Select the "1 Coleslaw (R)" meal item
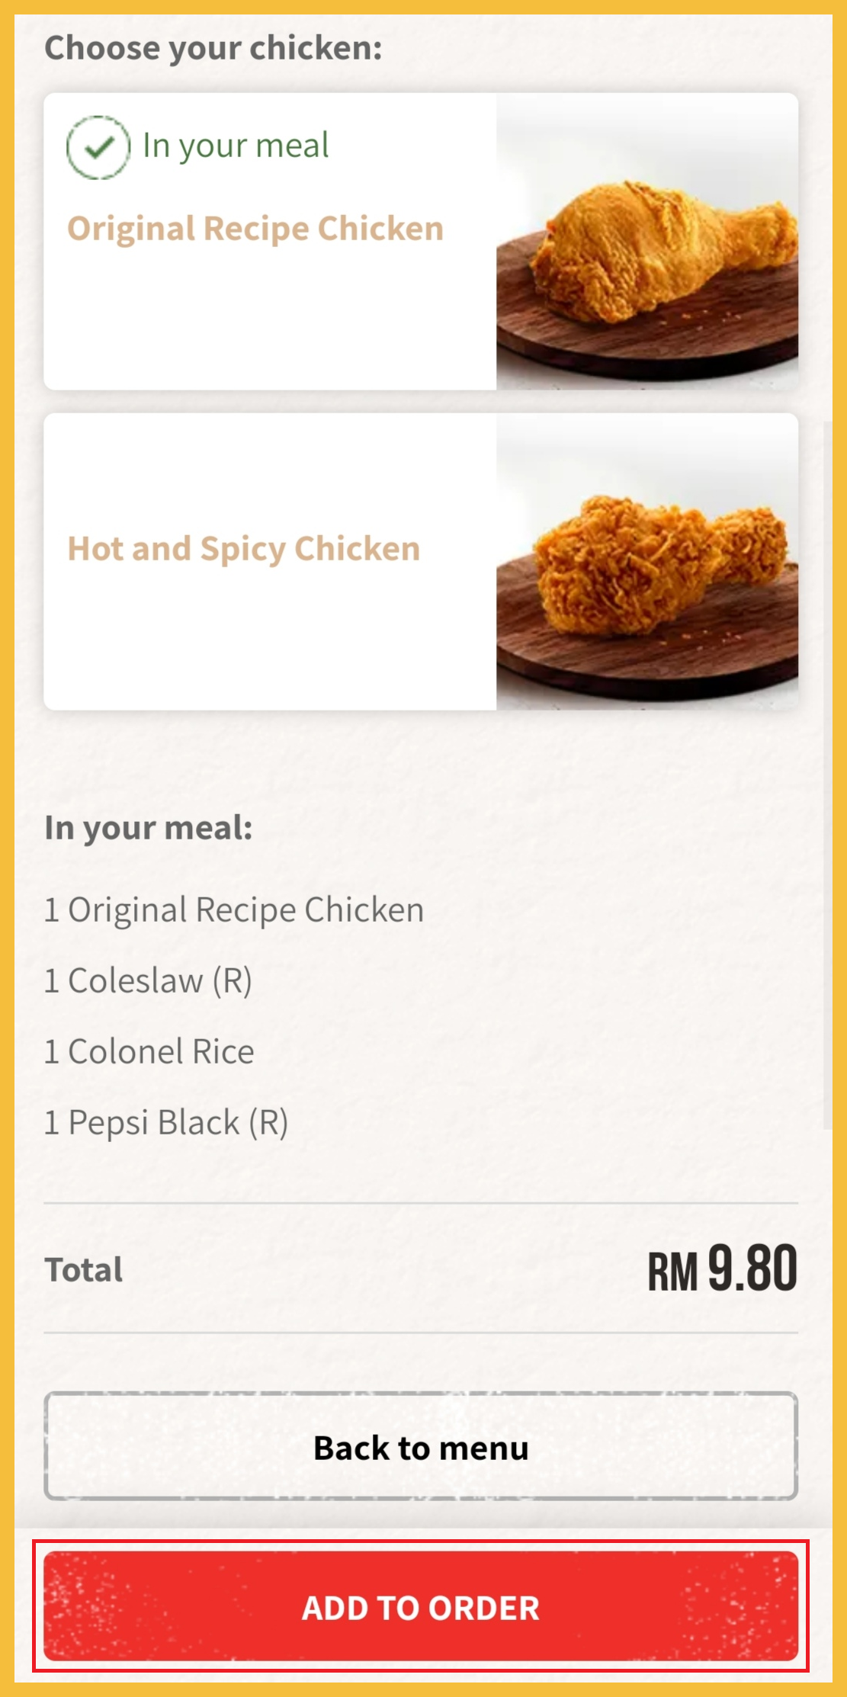The image size is (847, 1697). point(148,980)
